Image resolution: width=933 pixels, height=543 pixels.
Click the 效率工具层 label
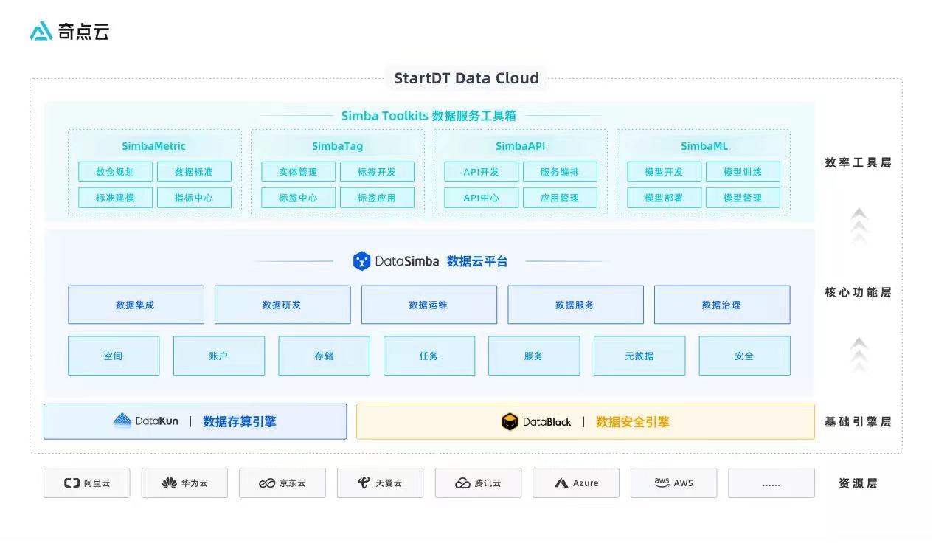[x=858, y=162]
